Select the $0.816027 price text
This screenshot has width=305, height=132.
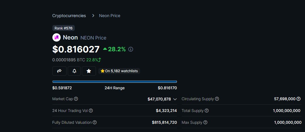coord(76,49)
